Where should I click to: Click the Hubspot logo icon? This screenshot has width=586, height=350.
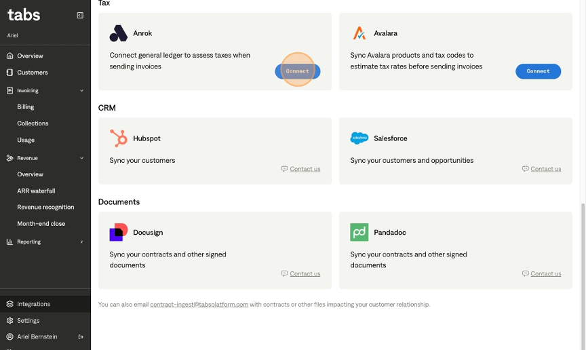[118, 138]
